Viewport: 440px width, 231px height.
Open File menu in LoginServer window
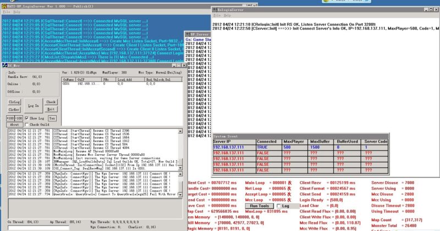click(x=4, y=10)
